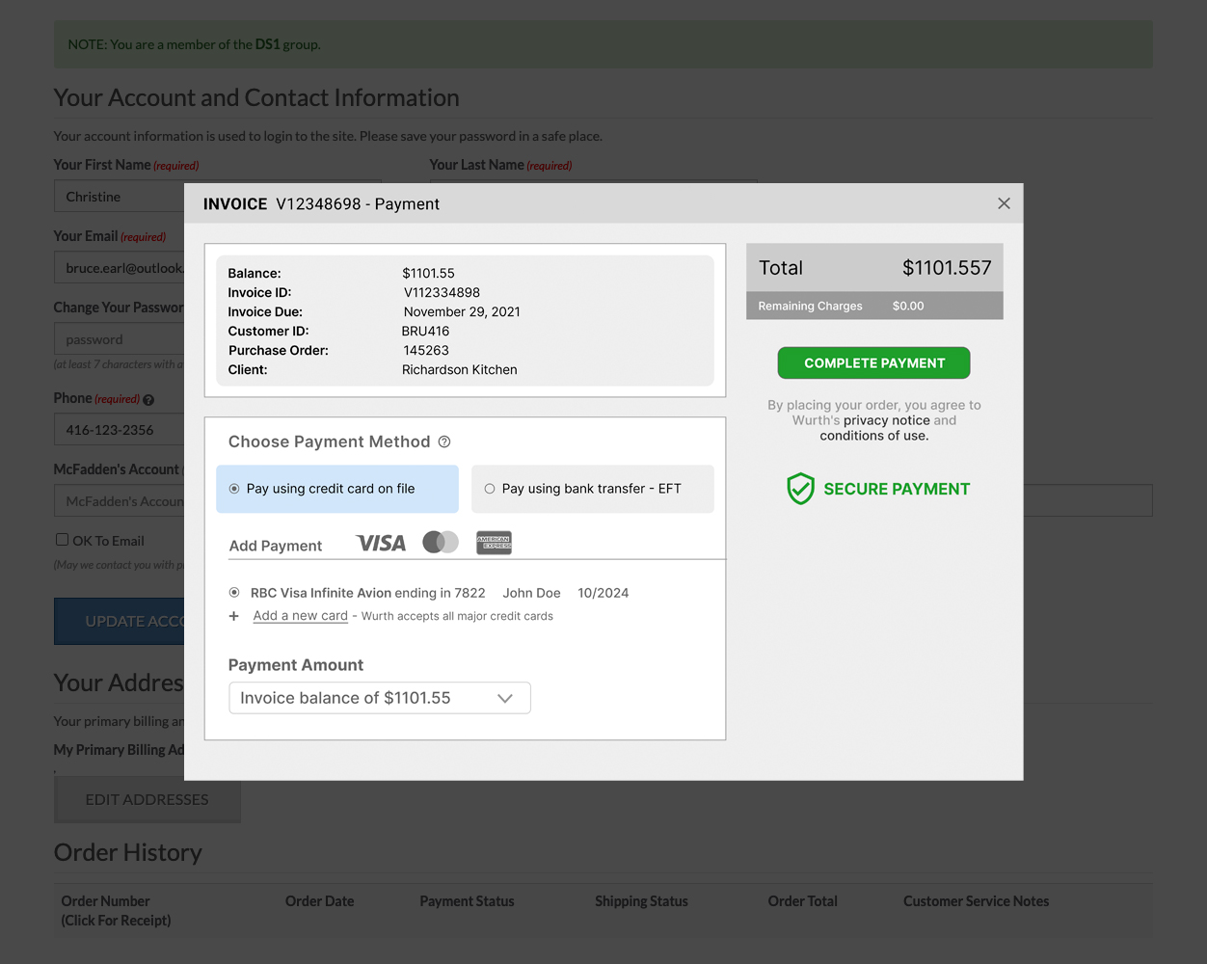This screenshot has height=964, width=1207.
Task: Click the card expiry 10/2024
Action: (x=603, y=593)
